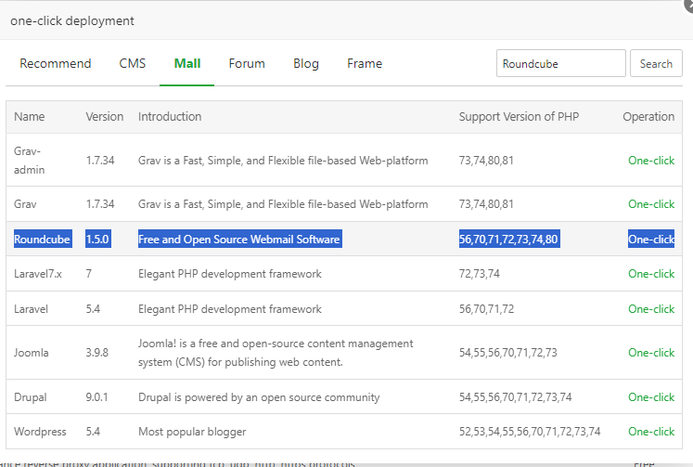One-click deploy Laravel 5.4
The image size is (693, 467).
tap(651, 309)
